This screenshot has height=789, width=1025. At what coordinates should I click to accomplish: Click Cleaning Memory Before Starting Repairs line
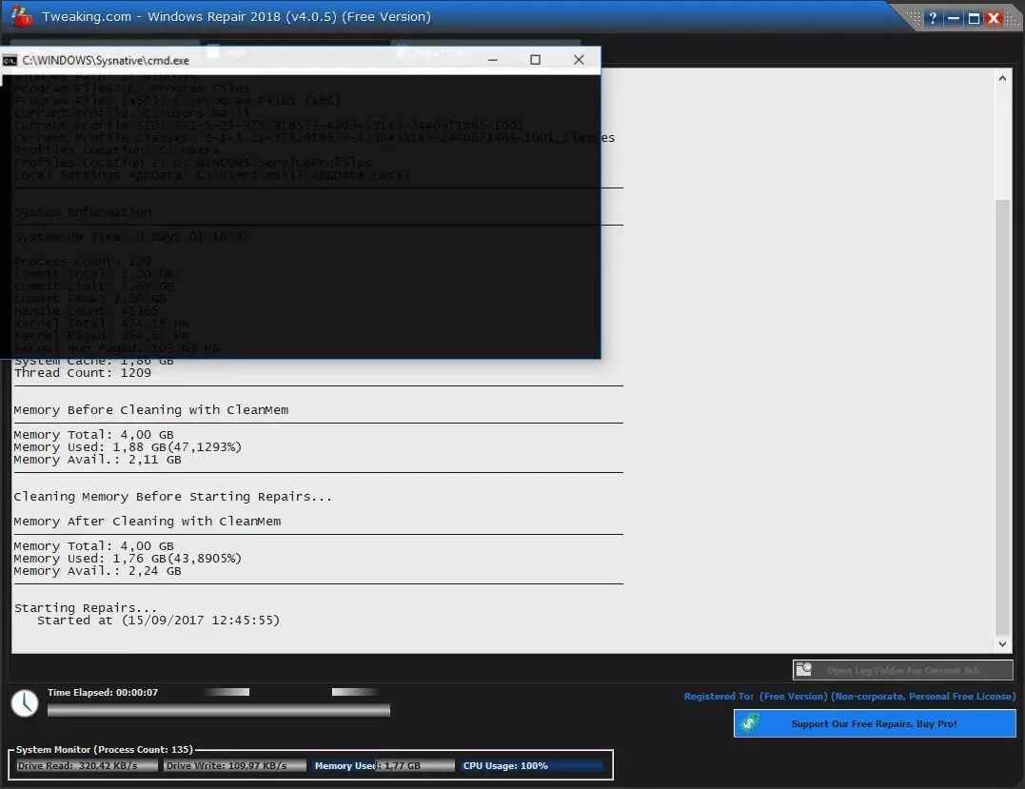pyautogui.click(x=172, y=497)
